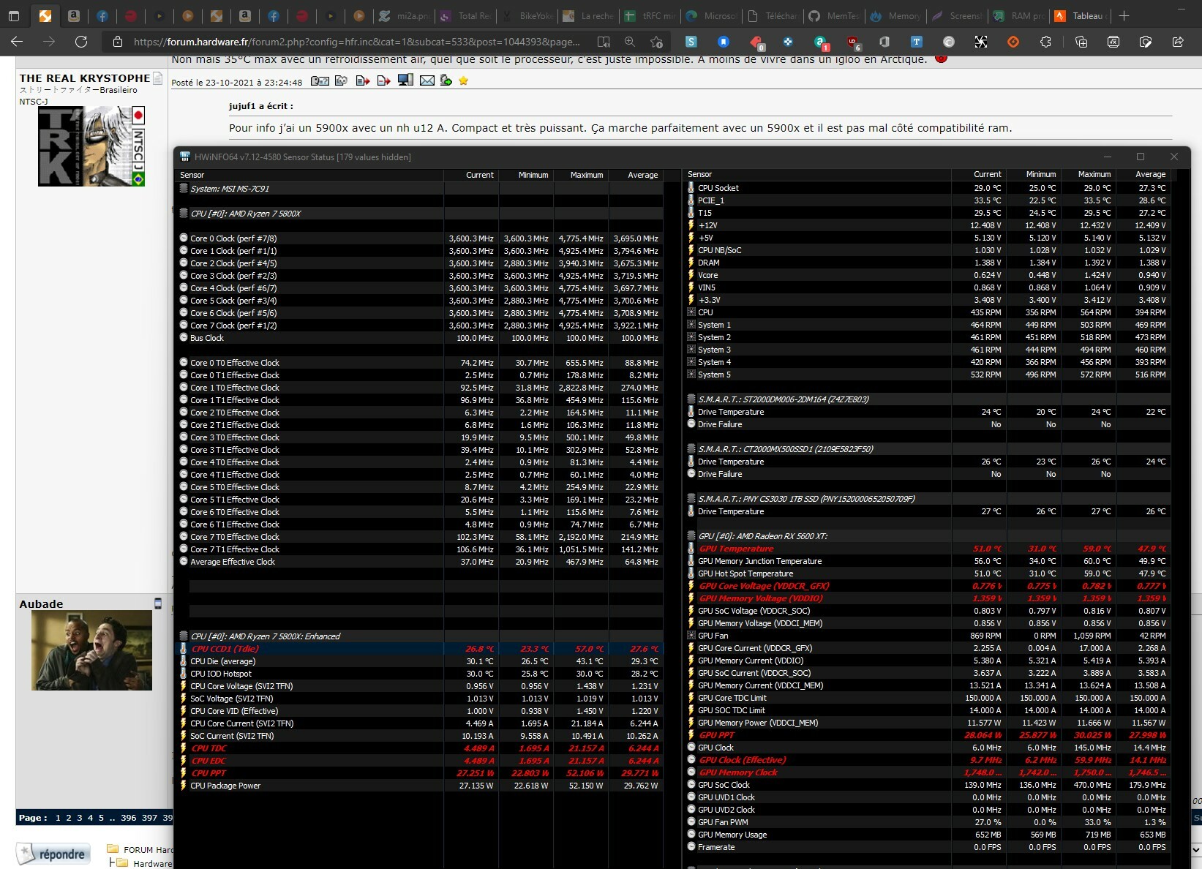Open the FORUM Hardware breadcrumb link
1202x869 pixels.
(x=149, y=850)
